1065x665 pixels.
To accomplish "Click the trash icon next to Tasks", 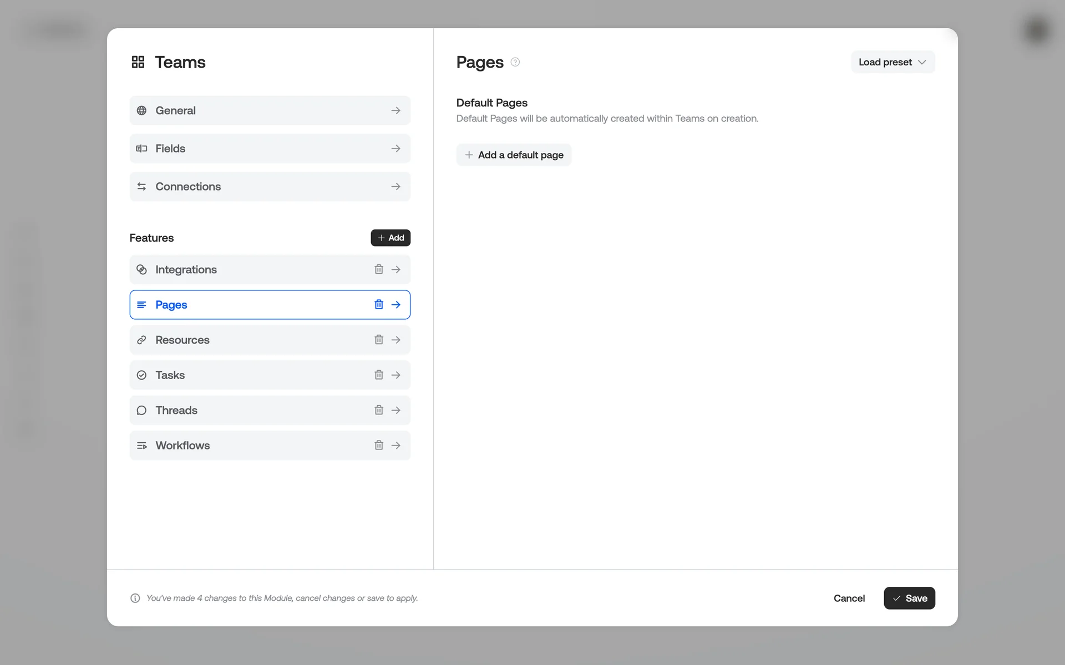I will (379, 375).
